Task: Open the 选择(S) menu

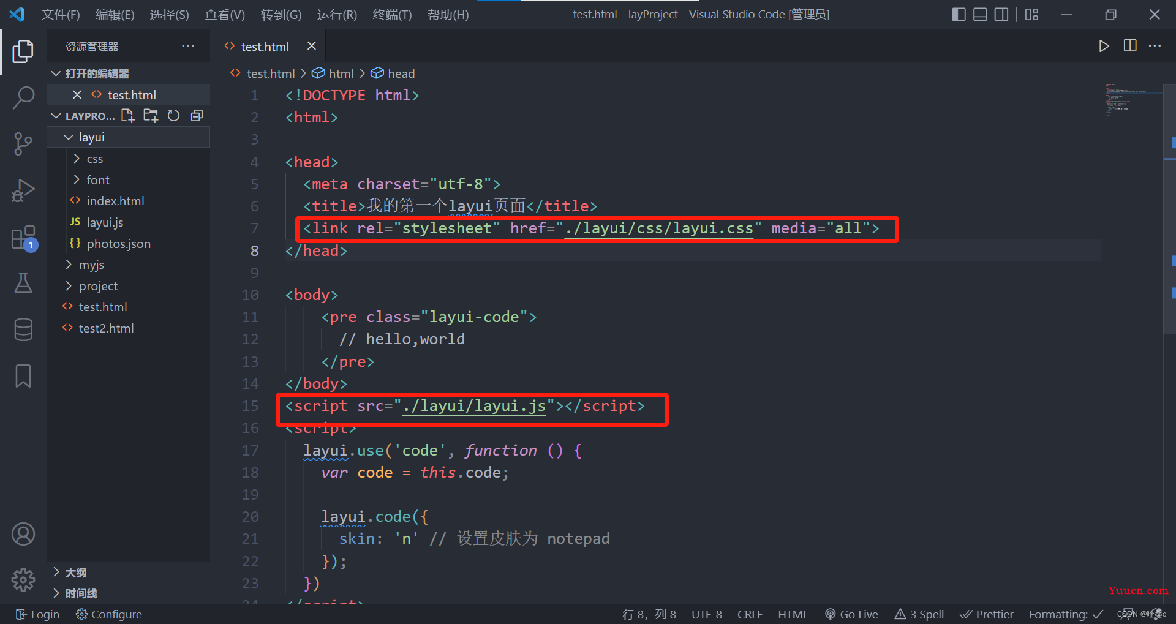Action: pos(170,14)
